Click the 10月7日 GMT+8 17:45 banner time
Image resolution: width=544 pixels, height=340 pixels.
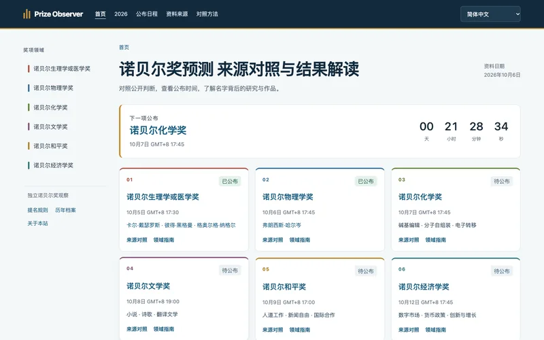(x=157, y=144)
